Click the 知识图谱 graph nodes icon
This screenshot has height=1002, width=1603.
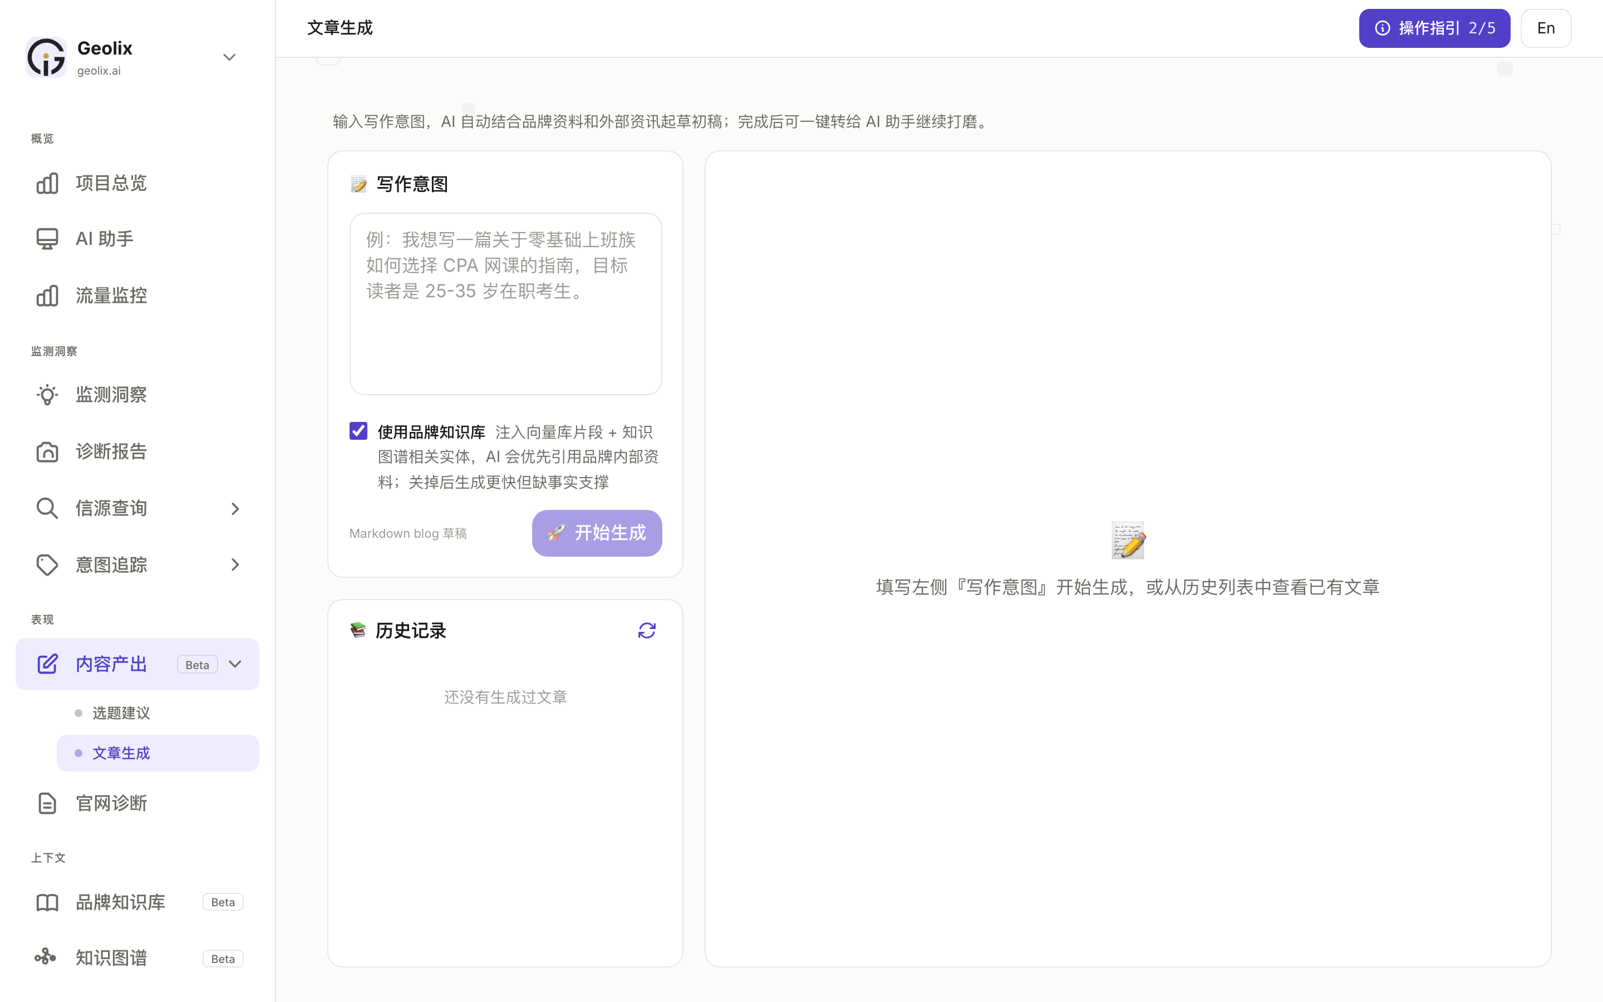tap(46, 957)
